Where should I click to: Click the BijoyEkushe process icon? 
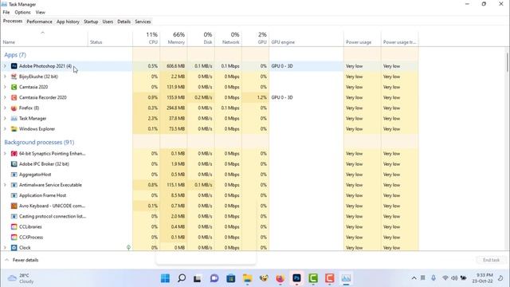coord(14,77)
